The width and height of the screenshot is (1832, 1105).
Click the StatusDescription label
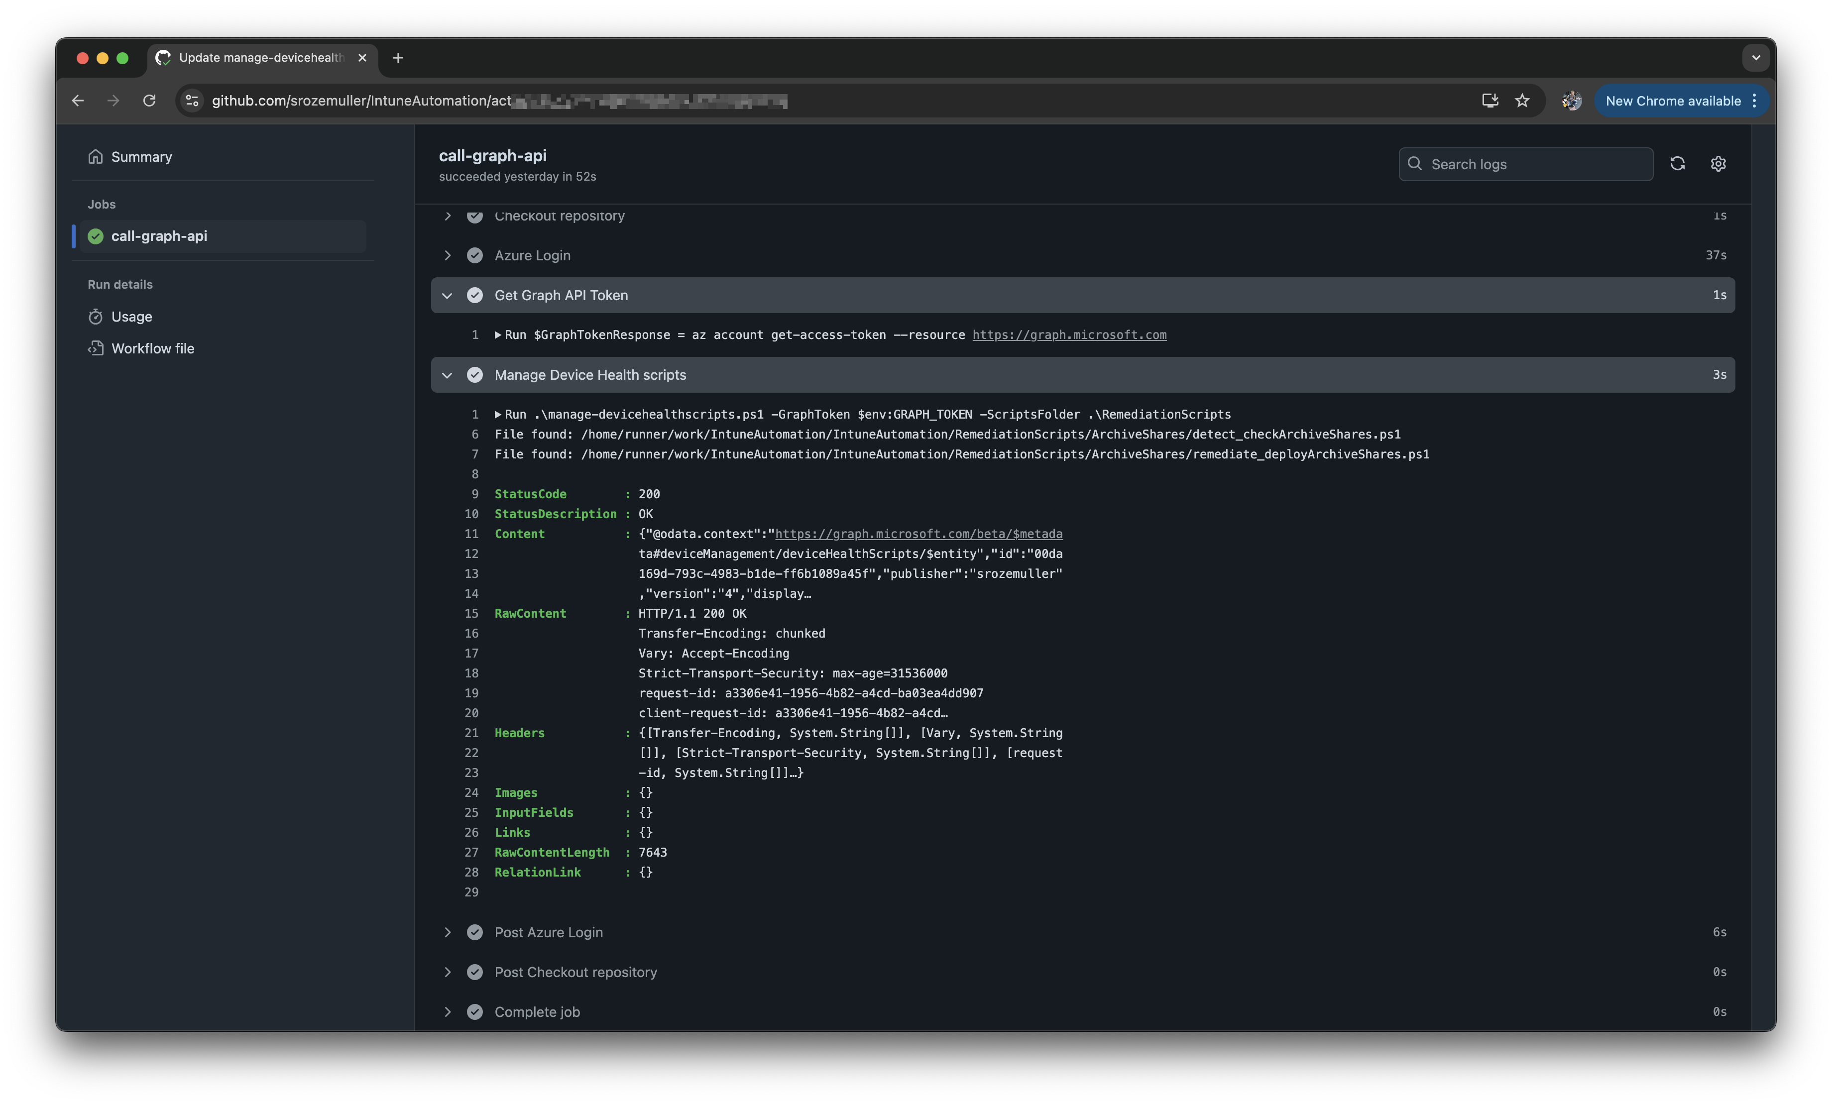point(556,514)
